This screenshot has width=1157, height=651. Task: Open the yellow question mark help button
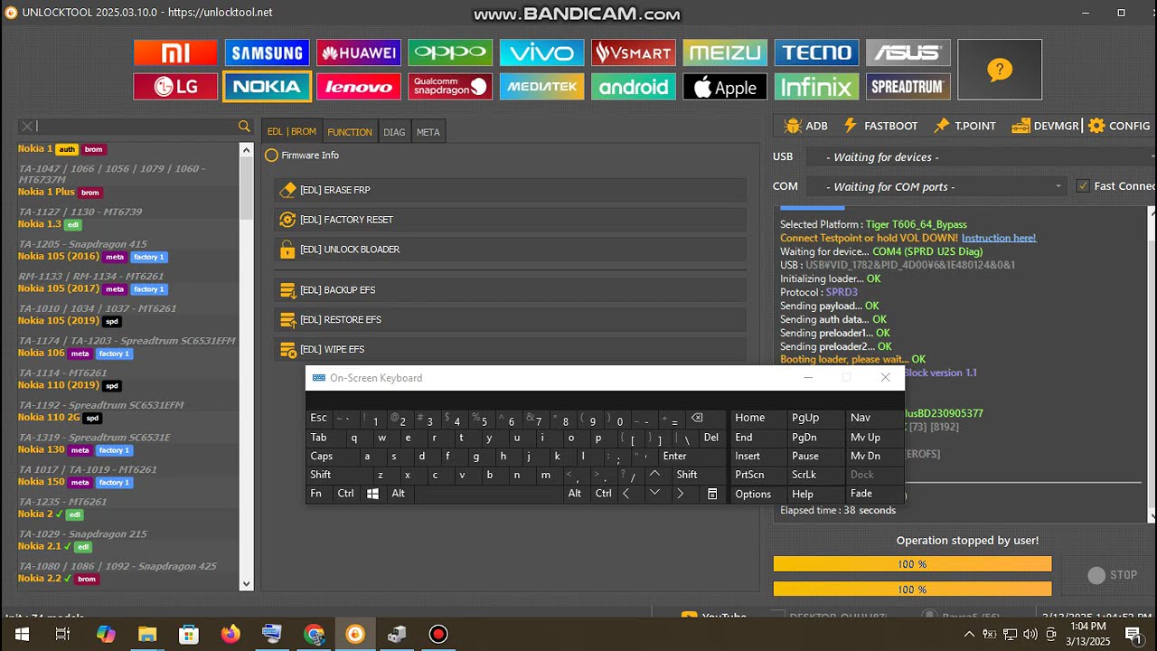1000,70
